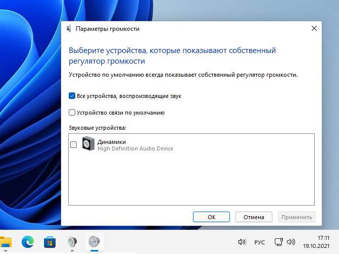Screen dimensions: 339x254
Task: Click the speaker icon in dialog title bar
Action: (69, 29)
